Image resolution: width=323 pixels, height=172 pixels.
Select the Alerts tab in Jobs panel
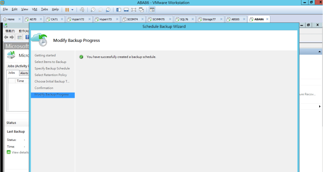[x=24, y=73]
